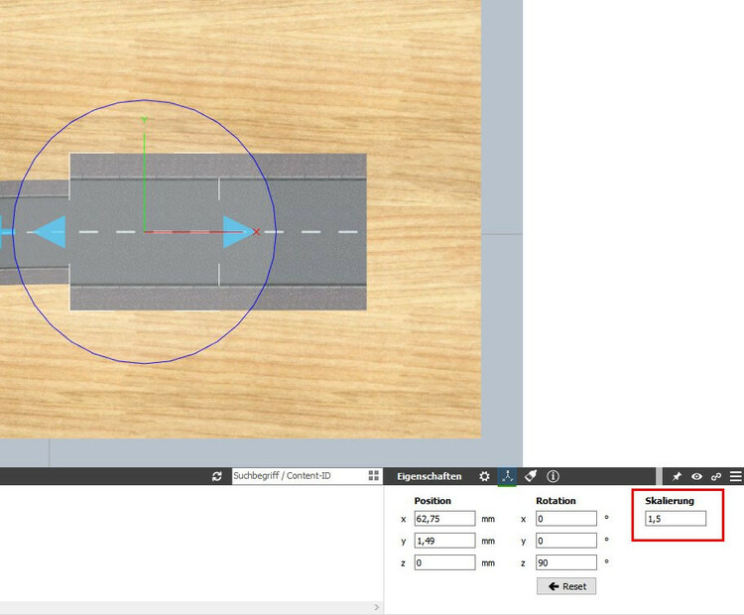Click the Reset button
Viewport: 744px width, 615px height.
tap(566, 586)
